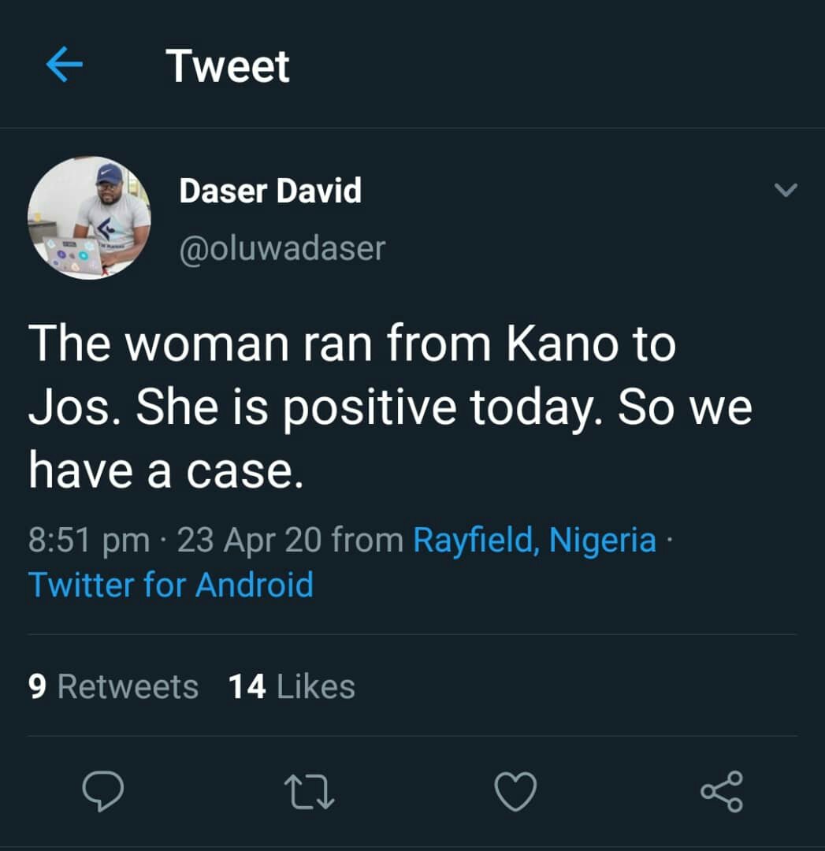
Task: Click the Tweet header title
Action: (x=228, y=65)
